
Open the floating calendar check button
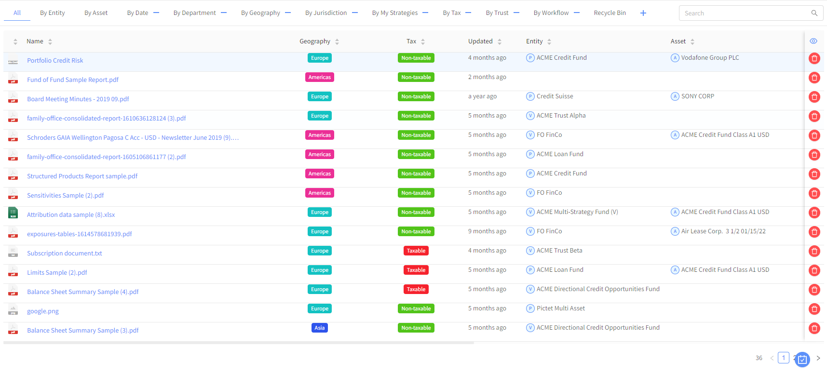(x=802, y=359)
